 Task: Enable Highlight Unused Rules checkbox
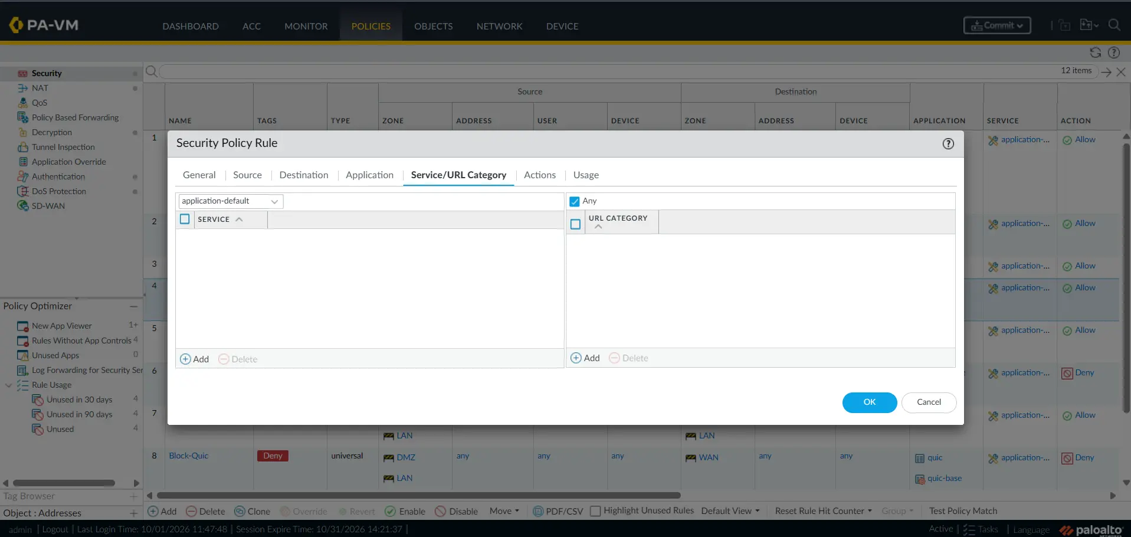[x=596, y=511]
